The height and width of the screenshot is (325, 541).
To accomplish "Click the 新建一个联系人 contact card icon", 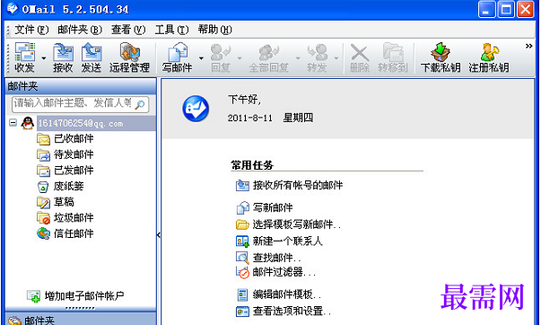I will point(242,242).
